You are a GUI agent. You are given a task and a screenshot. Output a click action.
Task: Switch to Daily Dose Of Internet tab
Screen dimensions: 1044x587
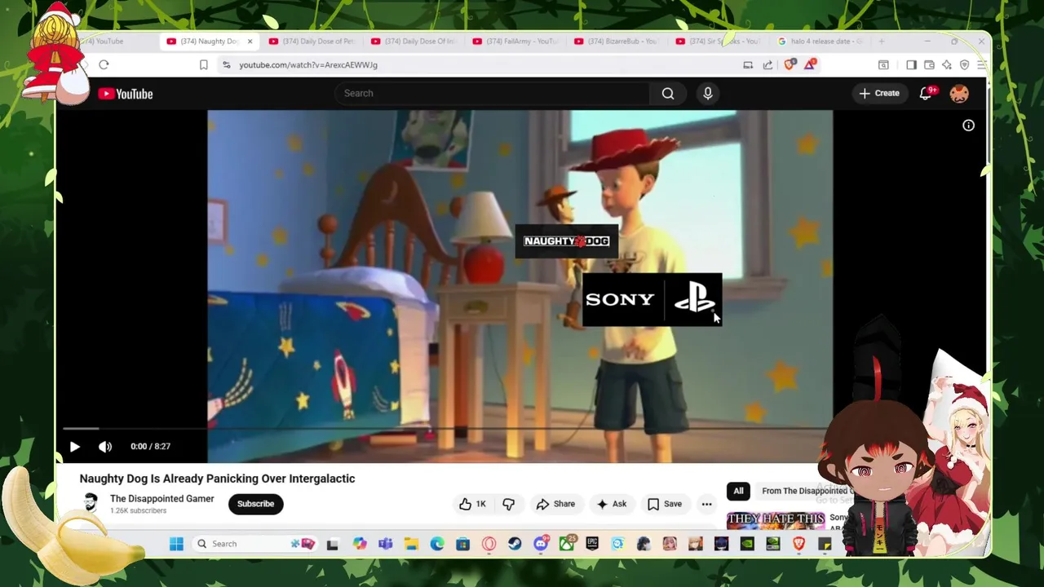pyautogui.click(x=414, y=42)
